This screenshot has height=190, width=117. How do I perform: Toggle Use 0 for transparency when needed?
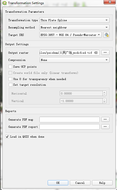coord(10,79)
